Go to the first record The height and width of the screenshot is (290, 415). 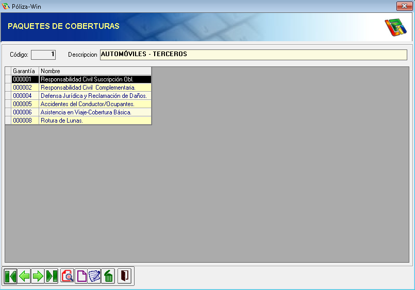click(11, 276)
